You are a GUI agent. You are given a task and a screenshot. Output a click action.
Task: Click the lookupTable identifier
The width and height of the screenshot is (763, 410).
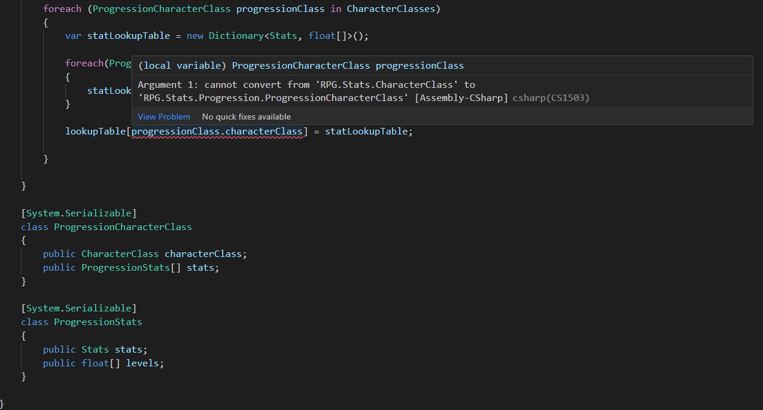pyautogui.click(x=95, y=131)
